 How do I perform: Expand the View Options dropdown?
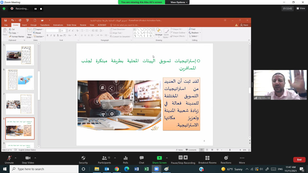point(179,2)
